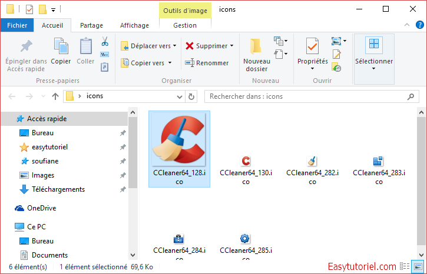This screenshot has width=427, height=274.
Task: Click the Supprimer delete button
Action: coord(207,46)
